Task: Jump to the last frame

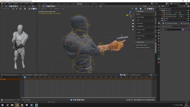Action: 83,100
